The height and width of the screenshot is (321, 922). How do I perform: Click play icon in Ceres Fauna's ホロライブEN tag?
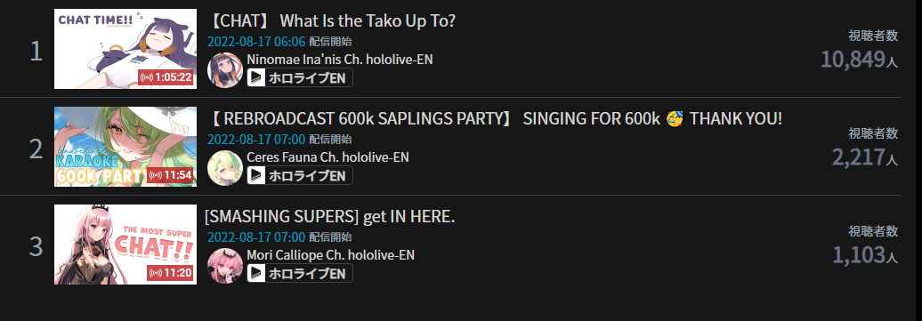tap(256, 175)
